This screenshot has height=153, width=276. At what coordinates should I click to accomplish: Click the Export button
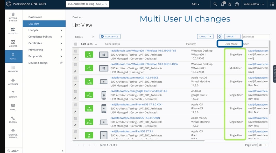click(232, 37)
